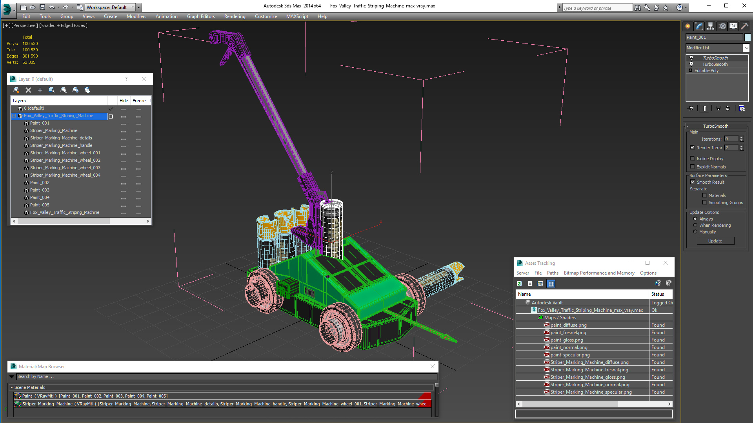This screenshot has width=753, height=423.
Task: Enable the Render Iters checkbox
Action: [692, 148]
